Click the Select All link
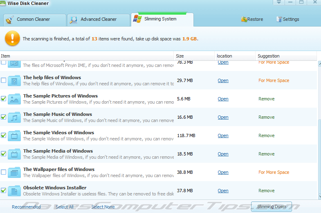Viewport: 321px width, 213px height. pyautogui.click(x=65, y=207)
